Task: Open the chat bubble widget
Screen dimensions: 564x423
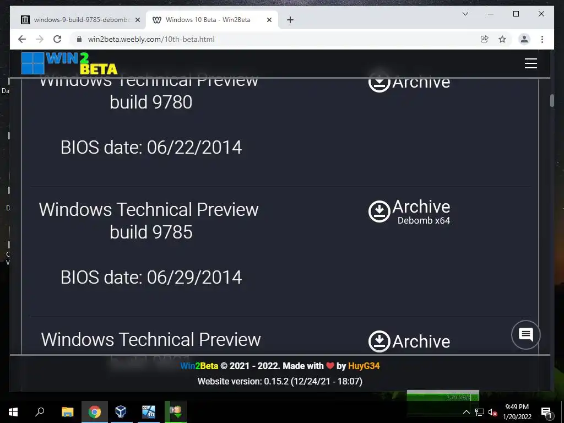Action: click(x=525, y=335)
